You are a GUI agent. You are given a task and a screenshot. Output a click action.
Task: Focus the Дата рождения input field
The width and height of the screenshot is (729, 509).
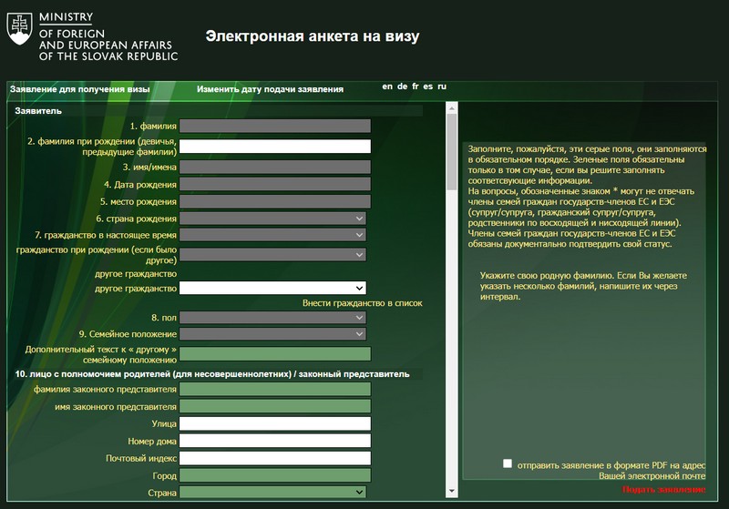[275, 184]
